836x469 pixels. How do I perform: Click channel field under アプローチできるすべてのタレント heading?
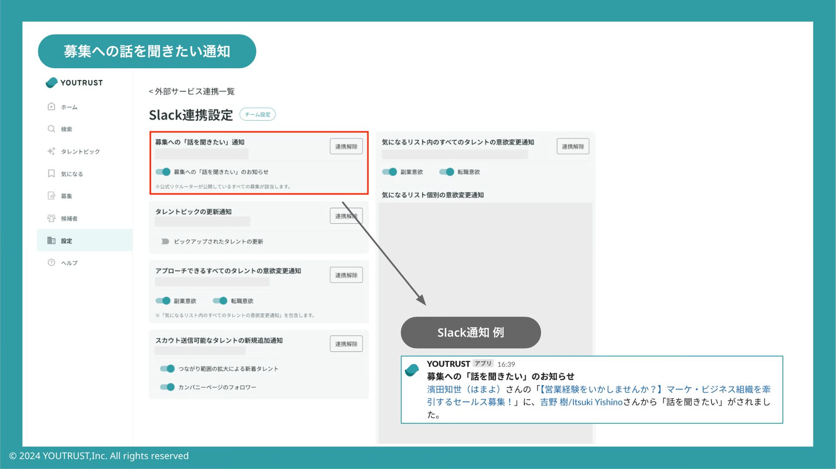(212, 282)
